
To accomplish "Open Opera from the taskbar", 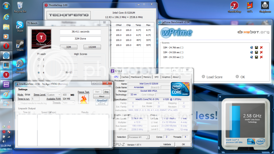I will 6,46.
